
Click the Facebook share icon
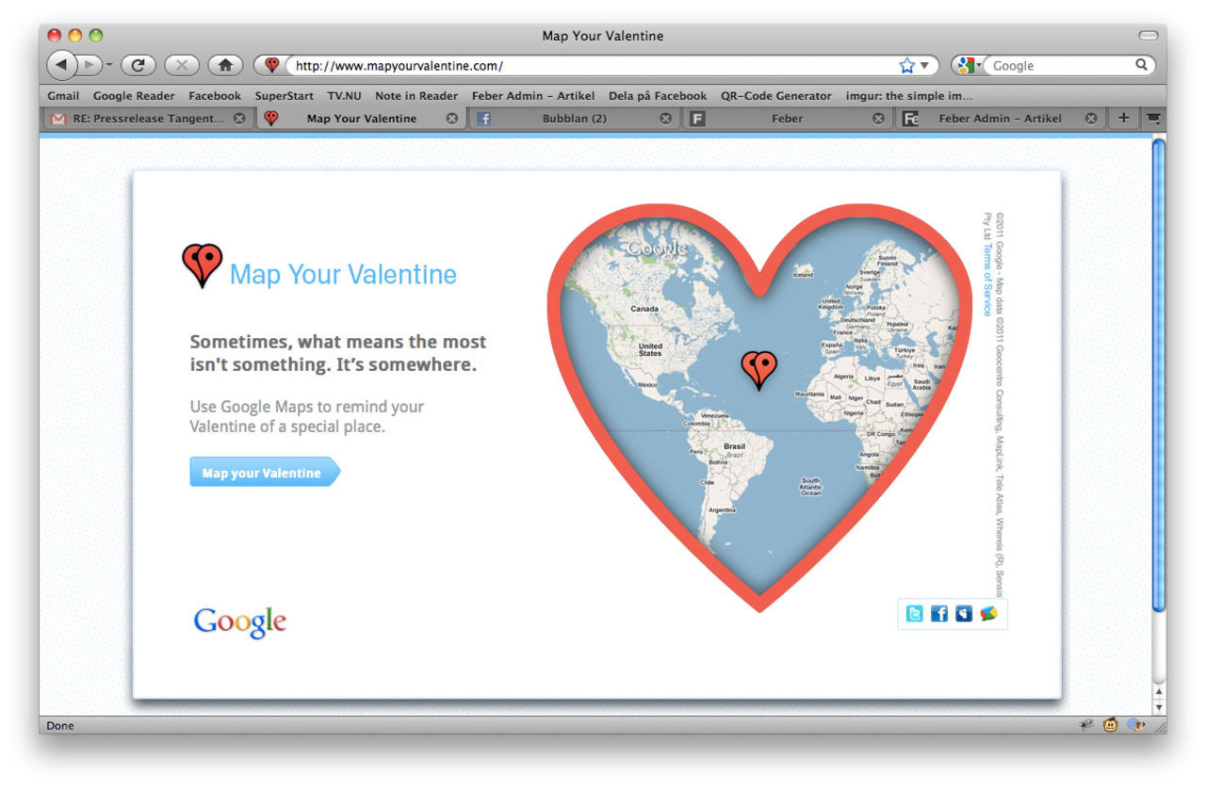(938, 614)
